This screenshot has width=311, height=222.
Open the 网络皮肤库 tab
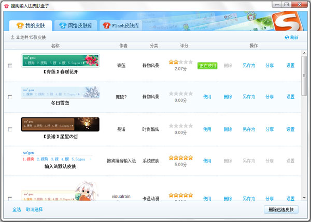coord(76,25)
